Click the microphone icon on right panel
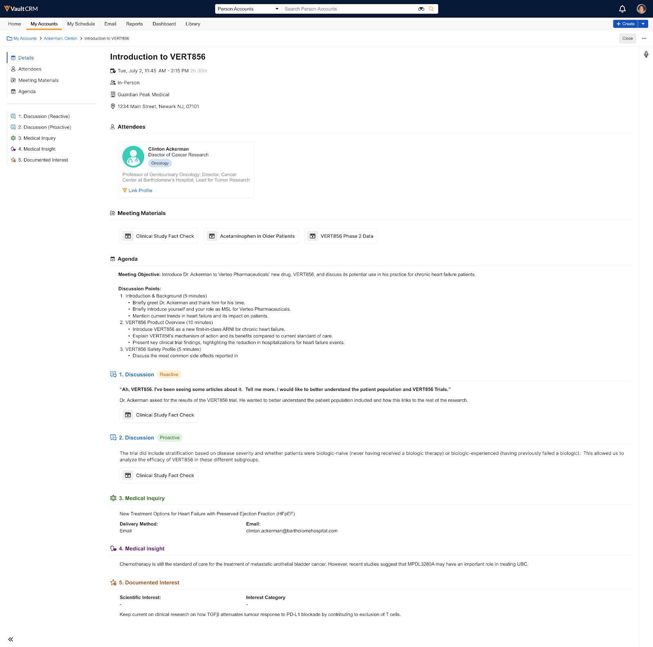This screenshot has height=647, width=653. pos(646,54)
